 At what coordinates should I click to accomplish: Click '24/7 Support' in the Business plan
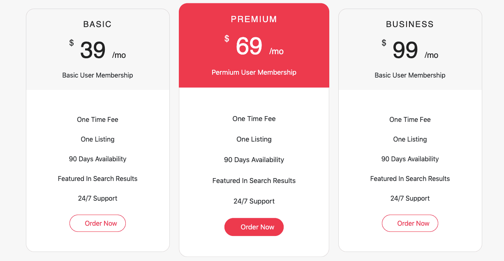[x=410, y=198]
